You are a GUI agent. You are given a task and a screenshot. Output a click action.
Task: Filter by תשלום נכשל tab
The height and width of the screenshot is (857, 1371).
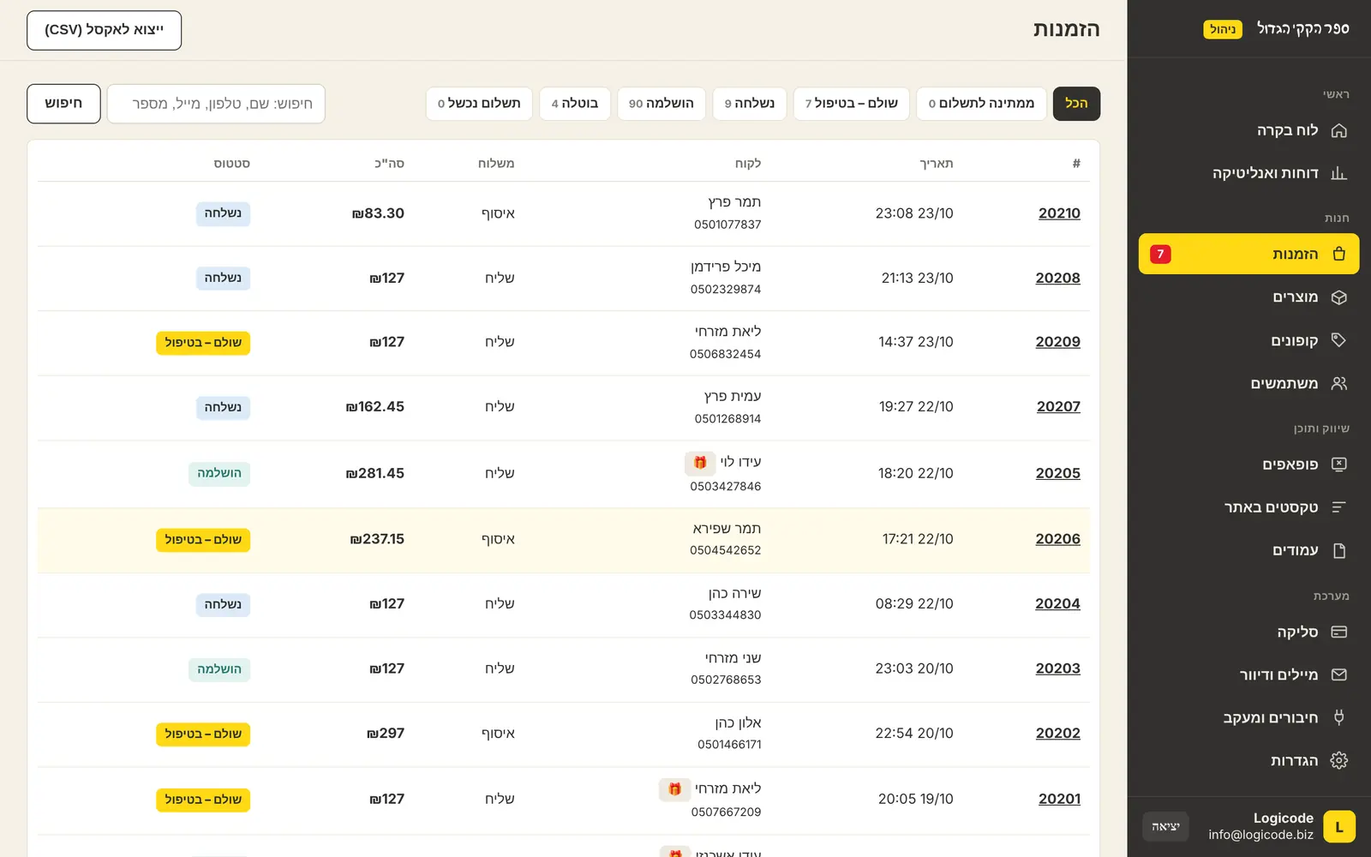pos(479,104)
